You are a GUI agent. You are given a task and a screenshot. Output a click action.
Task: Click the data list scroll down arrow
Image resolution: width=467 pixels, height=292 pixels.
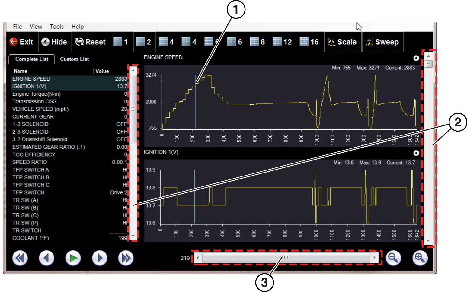click(x=133, y=236)
